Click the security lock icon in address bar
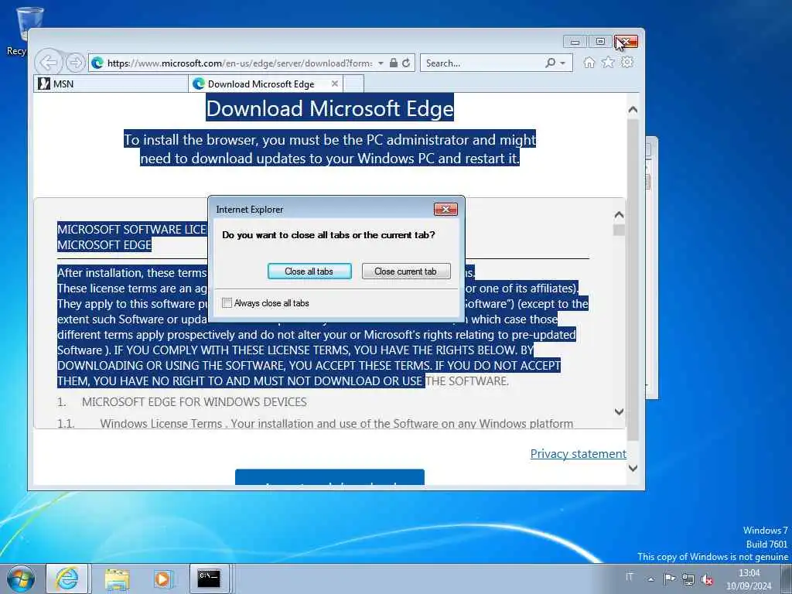 pyautogui.click(x=394, y=63)
